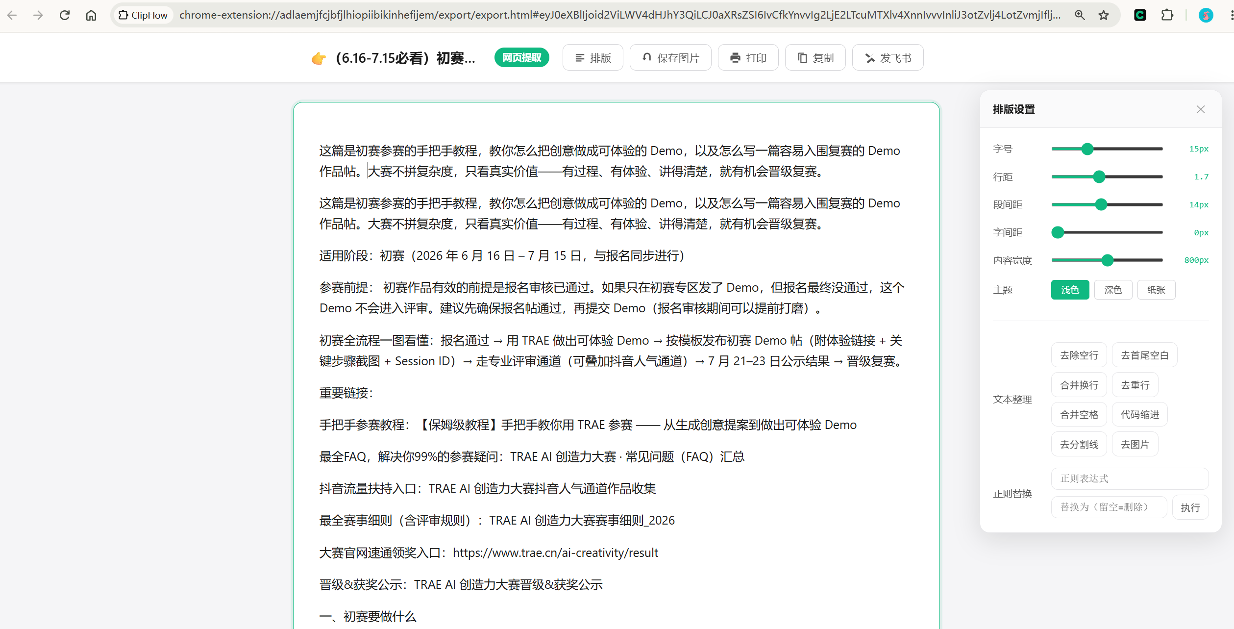Click the 复制 copy button
Viewport: 1234px width, 629px height.
point(815,58)
